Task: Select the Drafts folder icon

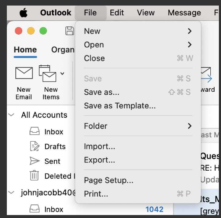Action: coord(35,146)
